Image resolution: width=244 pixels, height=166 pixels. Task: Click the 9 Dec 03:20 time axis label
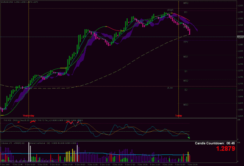click(x=192, y=164)
